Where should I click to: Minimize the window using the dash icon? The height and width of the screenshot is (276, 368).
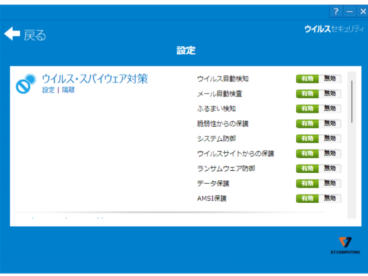[349, 12]
